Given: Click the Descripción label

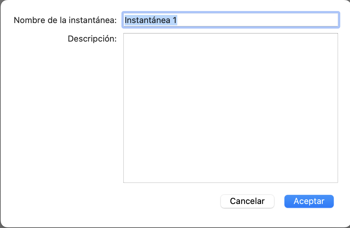Looking at the screenshot, I should point(92,39).
